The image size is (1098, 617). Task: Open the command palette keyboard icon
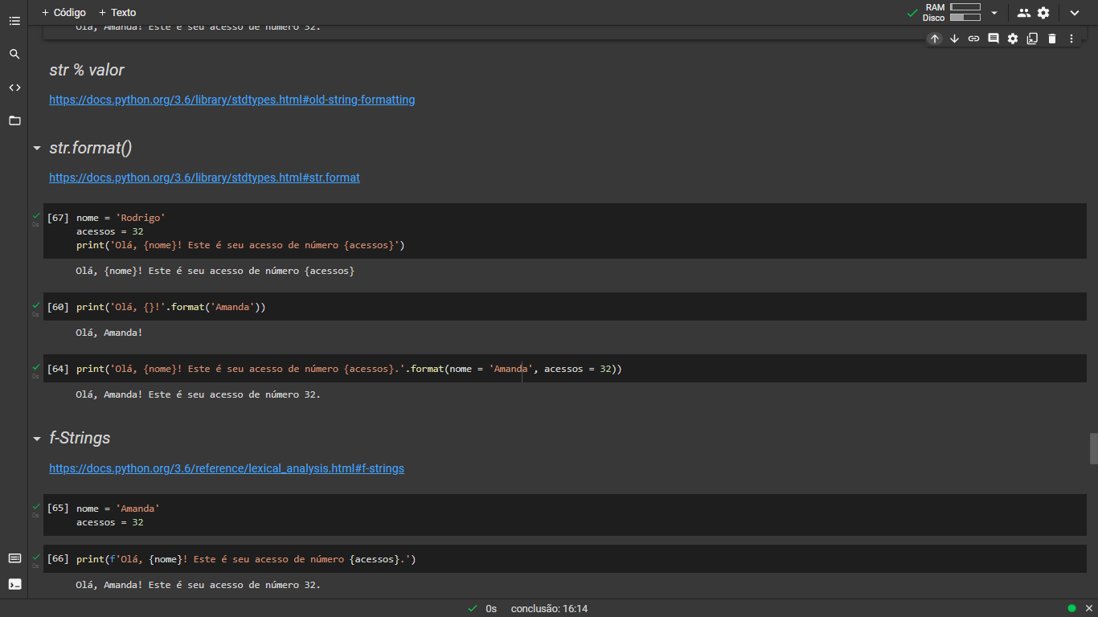point(14,558)
